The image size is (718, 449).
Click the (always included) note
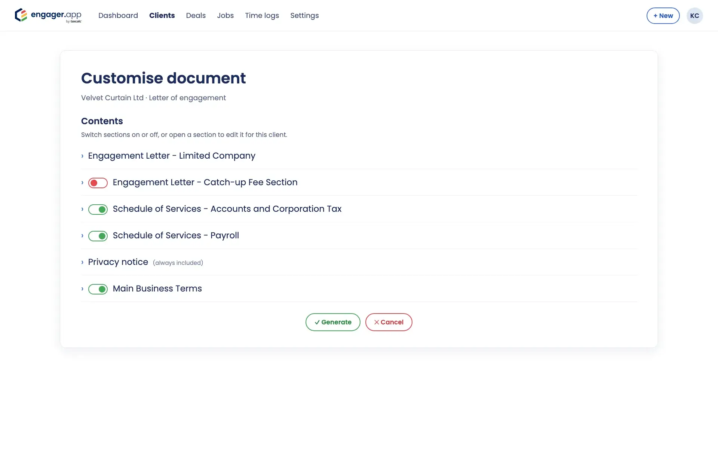click(x=178, y=263)
